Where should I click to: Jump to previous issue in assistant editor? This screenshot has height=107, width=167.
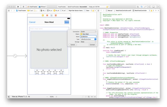150,11
